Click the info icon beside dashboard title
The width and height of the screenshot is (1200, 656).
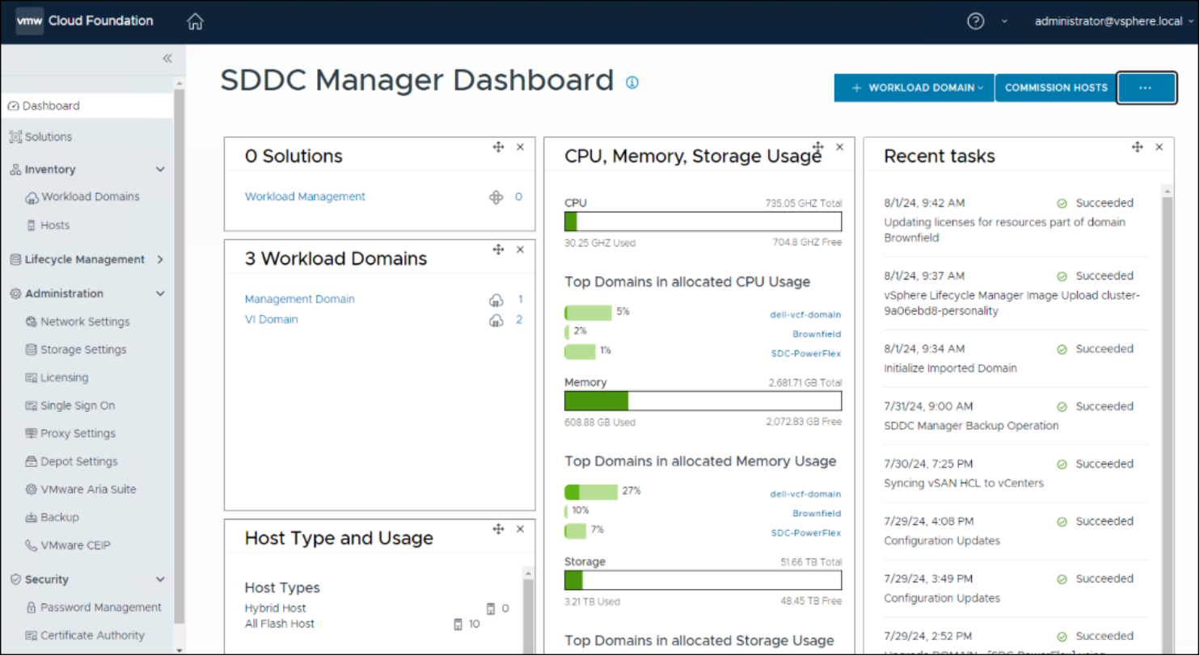coord(632,82)
